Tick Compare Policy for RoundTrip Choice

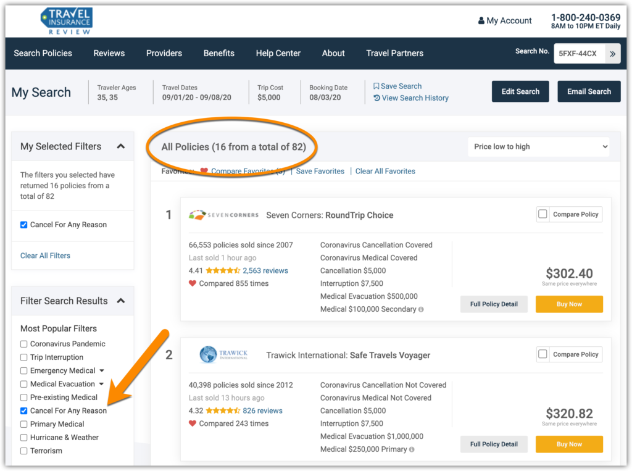(543, 214)
